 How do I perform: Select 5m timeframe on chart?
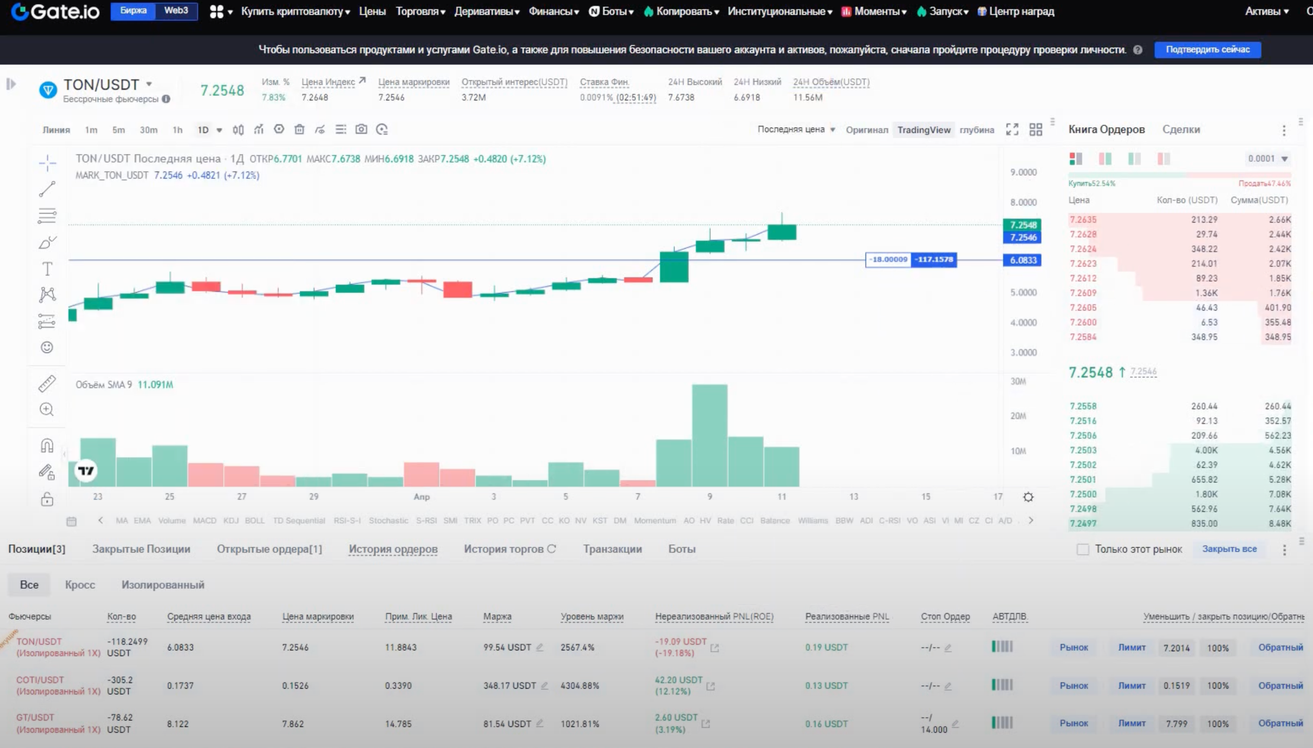pyautogui.click(x=118, y=130)
